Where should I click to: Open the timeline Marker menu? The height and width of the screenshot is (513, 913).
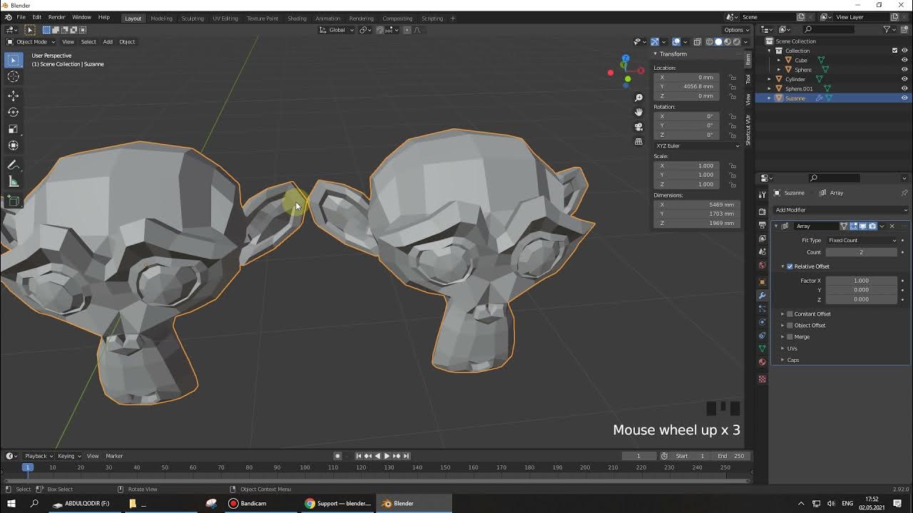point(114,456)
